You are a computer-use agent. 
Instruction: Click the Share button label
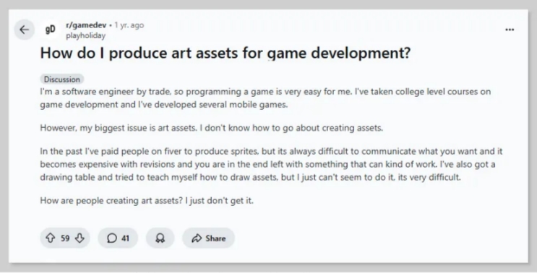click(x=215, y=238)
